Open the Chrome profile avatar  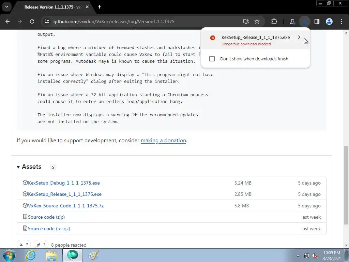[329, 21]
